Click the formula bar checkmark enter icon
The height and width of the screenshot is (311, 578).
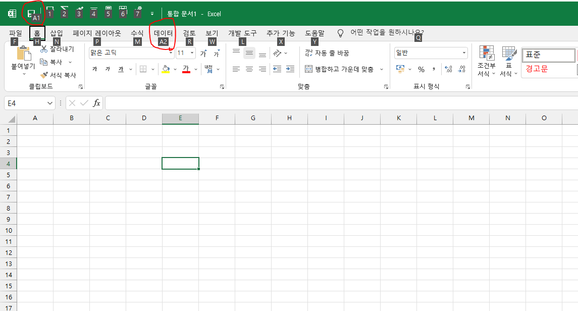[x=84, y=103]
